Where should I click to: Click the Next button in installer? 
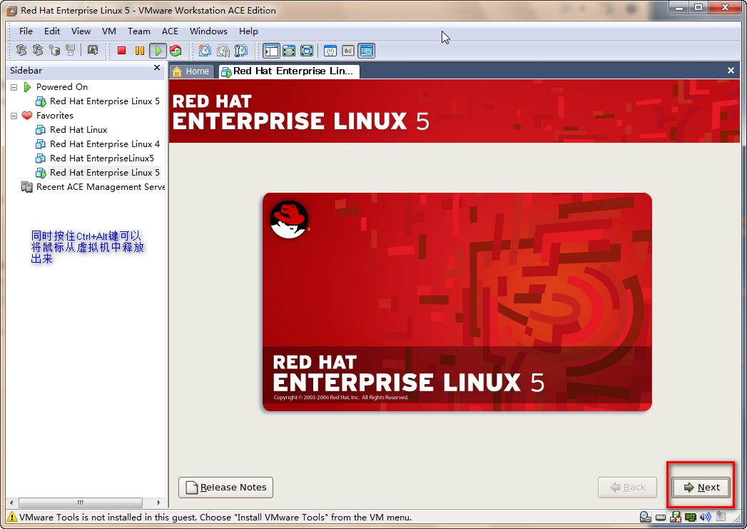(701, 488)
